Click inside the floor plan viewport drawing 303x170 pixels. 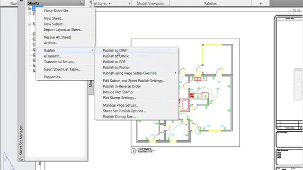185,93
